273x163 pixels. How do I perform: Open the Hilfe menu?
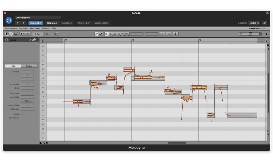[54, 28]
